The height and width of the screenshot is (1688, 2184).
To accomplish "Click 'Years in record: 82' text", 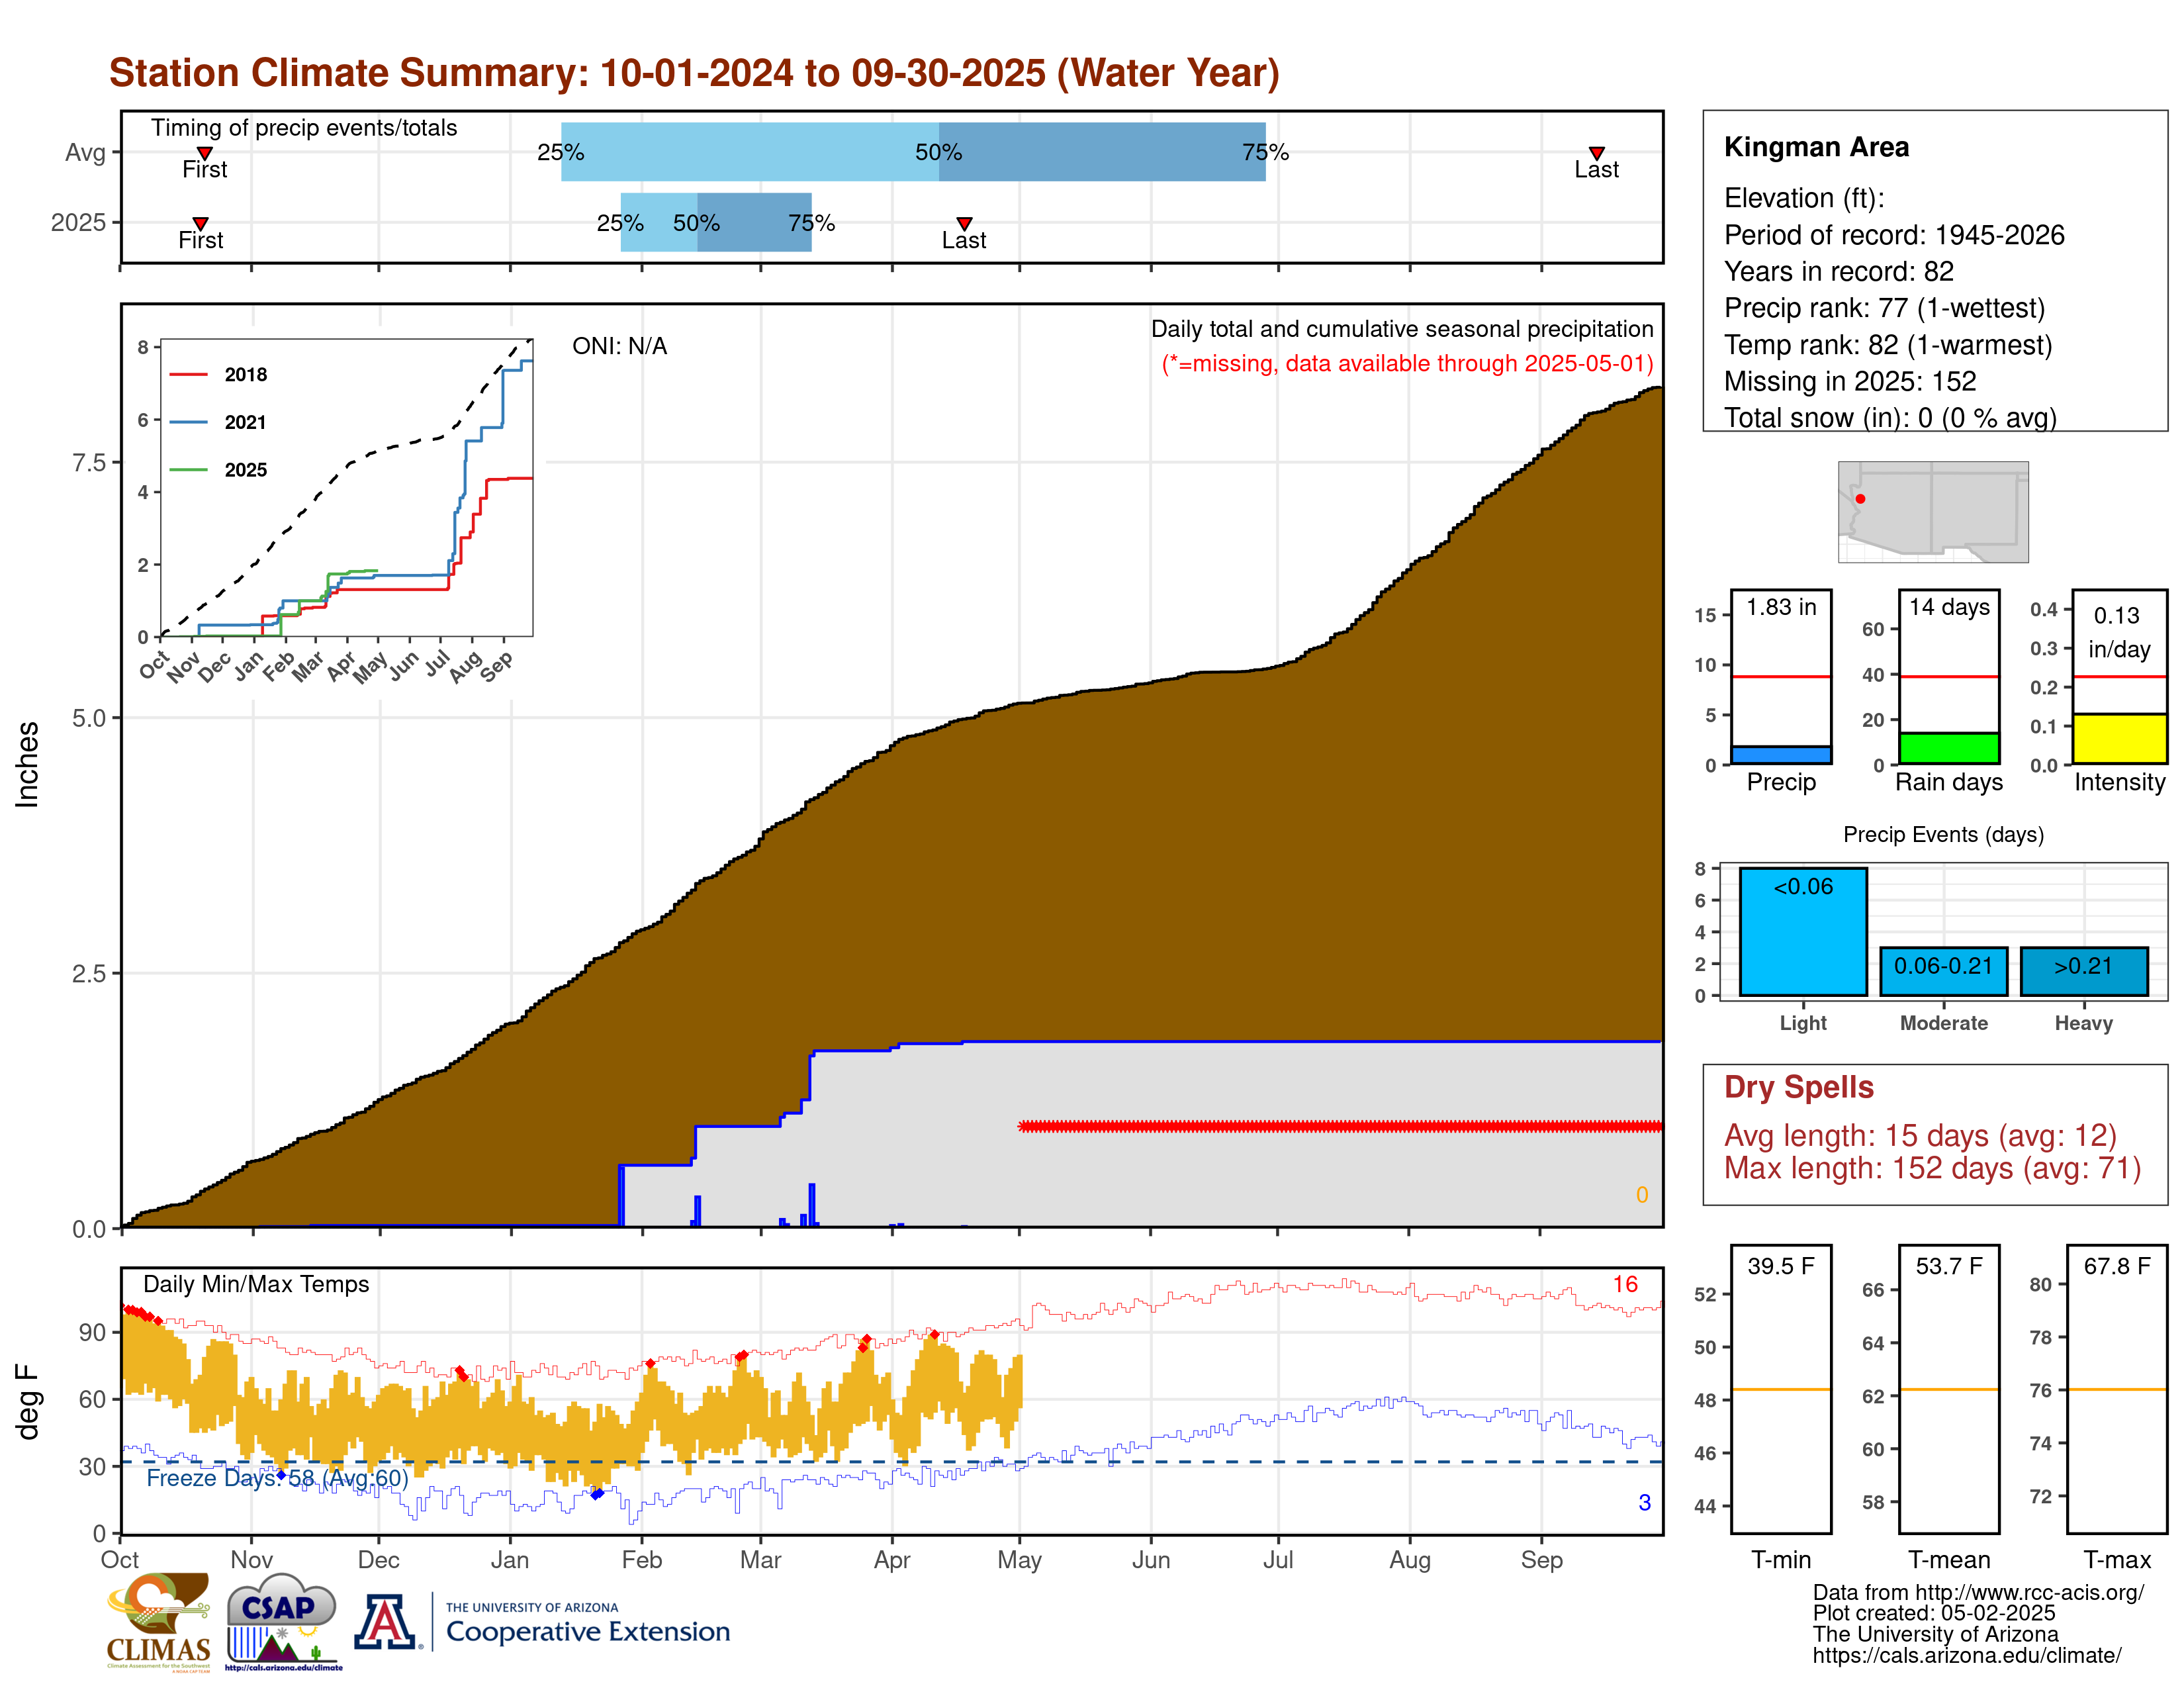I will [x=1839, y=271].
